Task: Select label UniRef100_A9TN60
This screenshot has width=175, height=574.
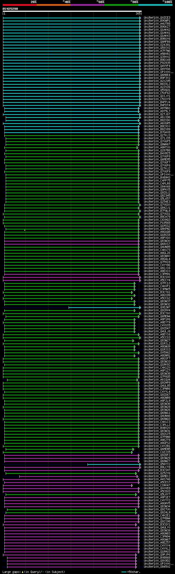Action: pyautogui.click(x=157, y=108)
